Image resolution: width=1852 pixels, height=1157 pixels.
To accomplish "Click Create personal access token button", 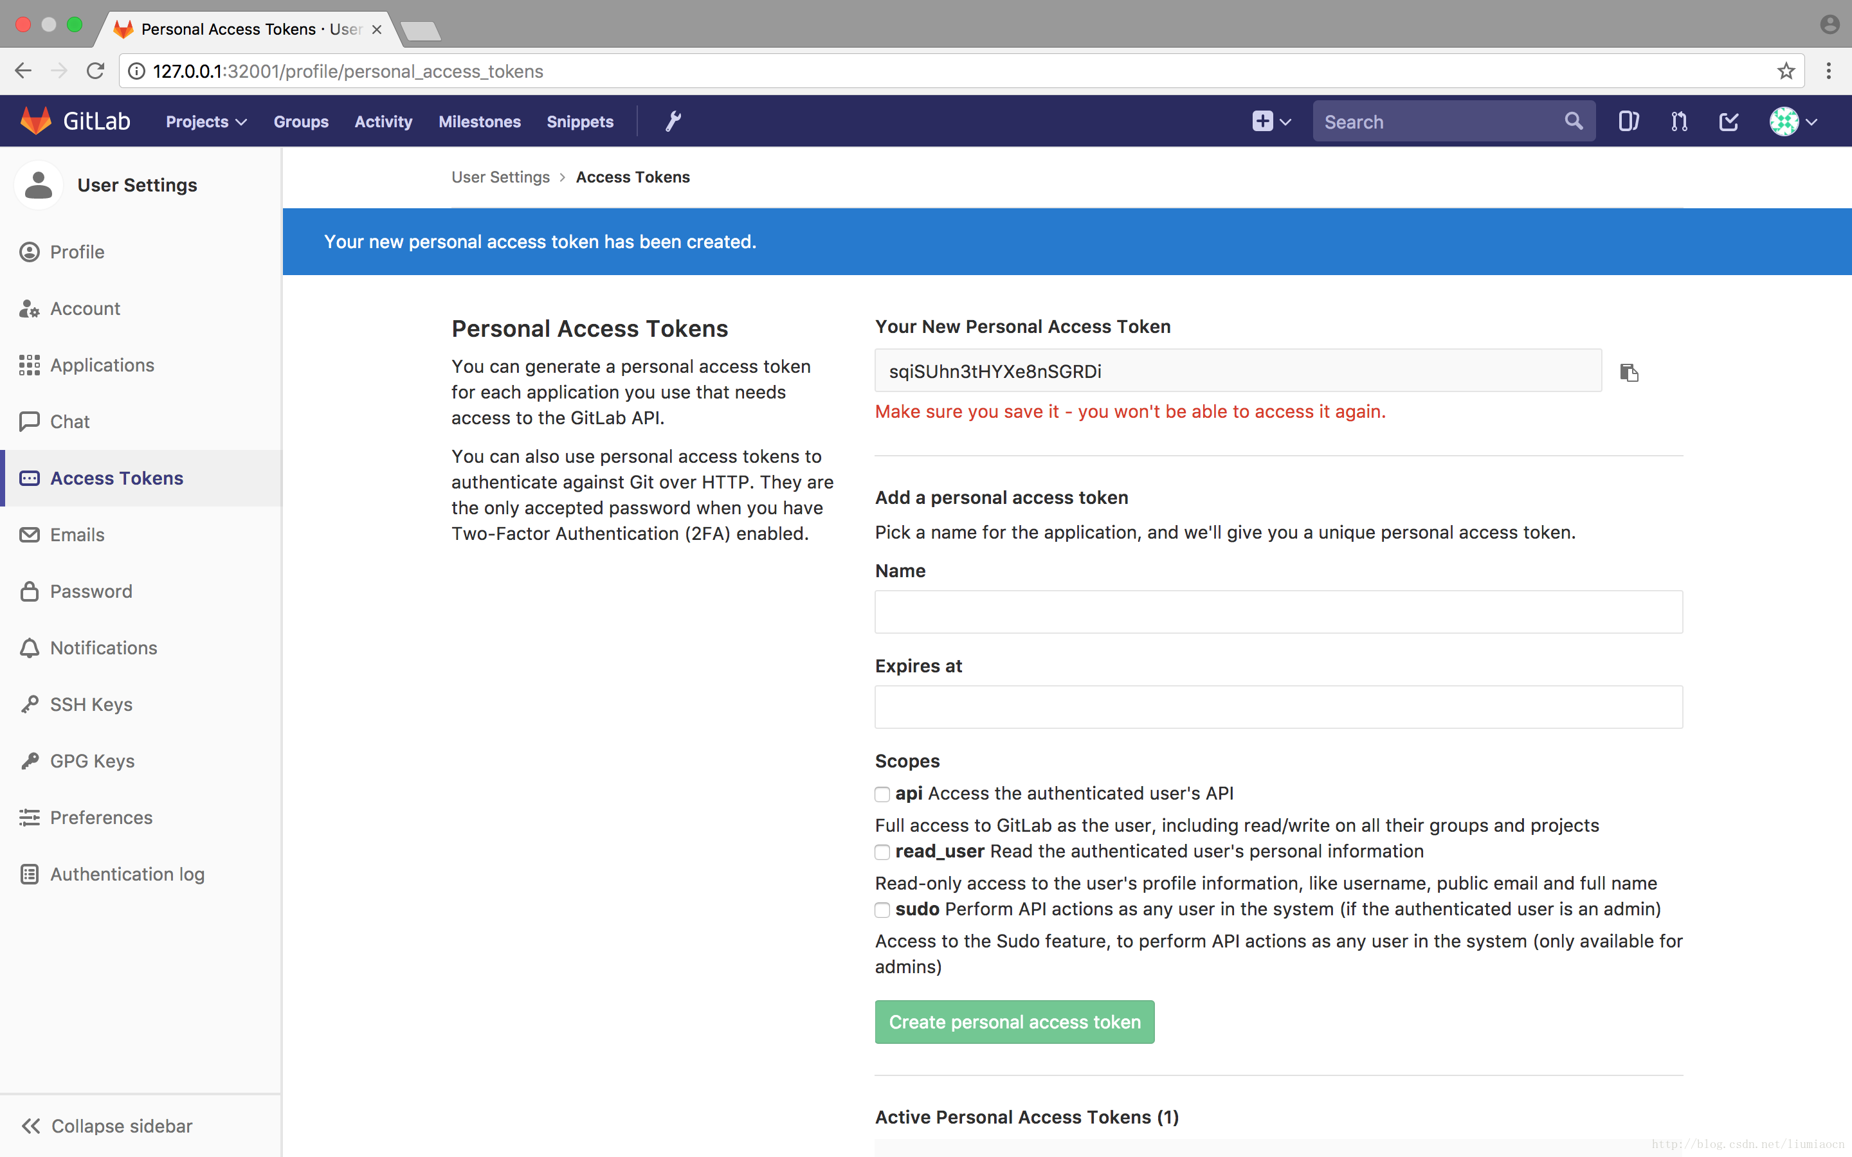I will click(x=1015, y=1022).
